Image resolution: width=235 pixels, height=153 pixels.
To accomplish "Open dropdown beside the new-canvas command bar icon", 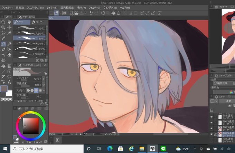I will click(x=60, y=13).
